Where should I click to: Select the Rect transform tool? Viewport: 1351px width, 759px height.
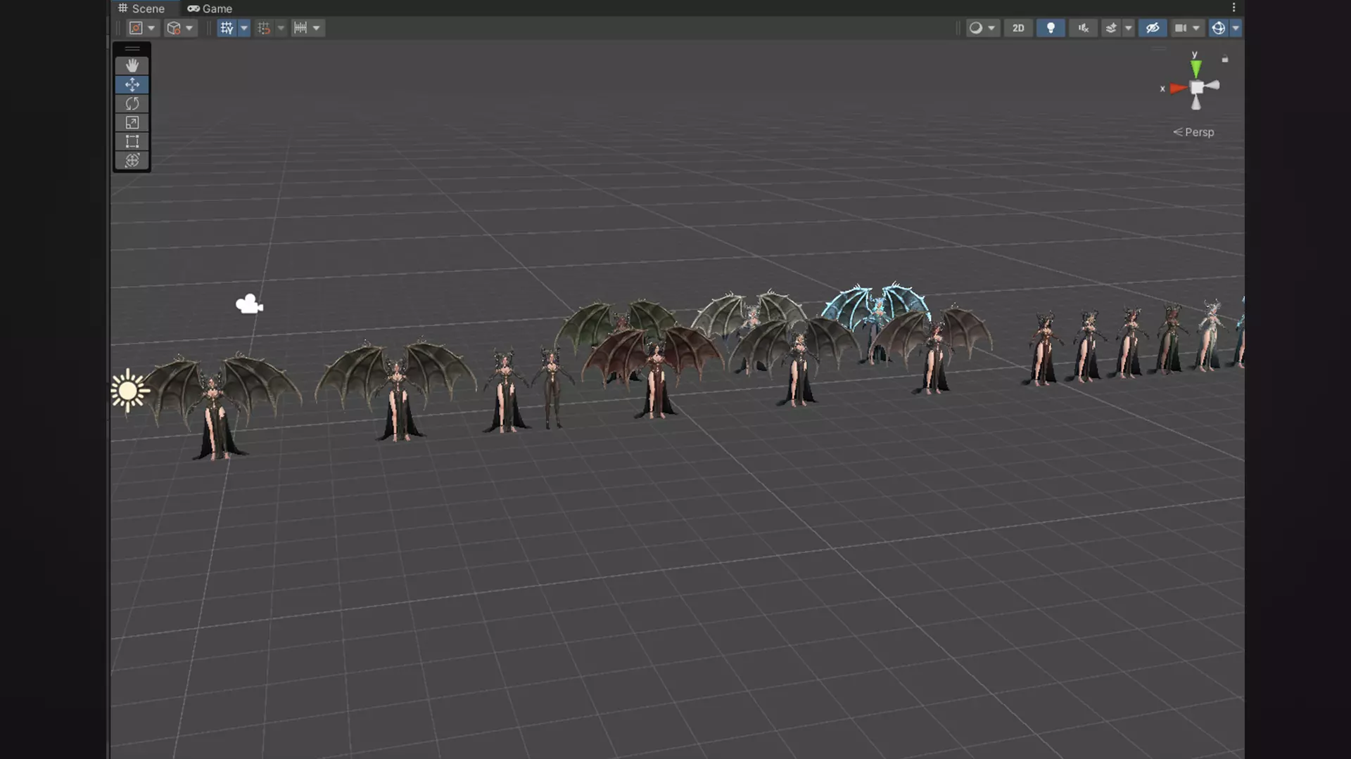(x=132, y=141)
